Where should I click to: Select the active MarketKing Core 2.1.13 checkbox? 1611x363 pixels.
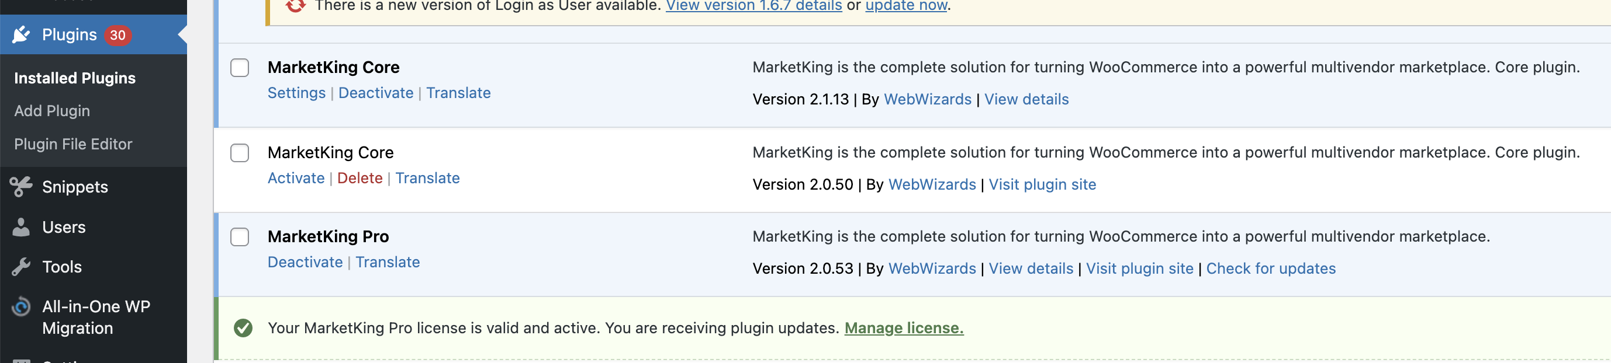(x=240, y=68)
